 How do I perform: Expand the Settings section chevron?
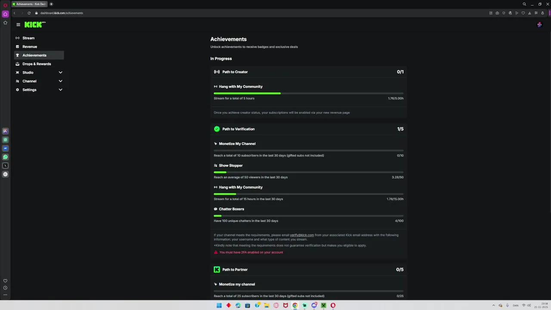(60, 90)
